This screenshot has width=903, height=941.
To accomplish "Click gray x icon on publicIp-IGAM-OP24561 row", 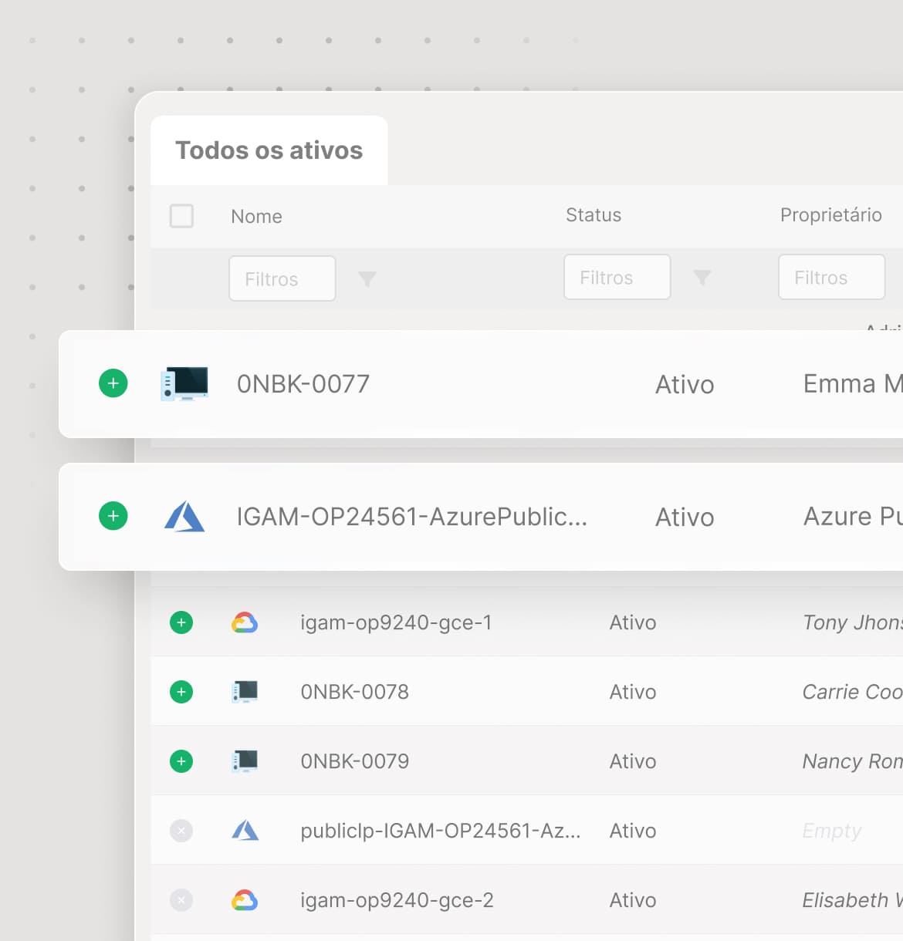I will pos(181,831).
